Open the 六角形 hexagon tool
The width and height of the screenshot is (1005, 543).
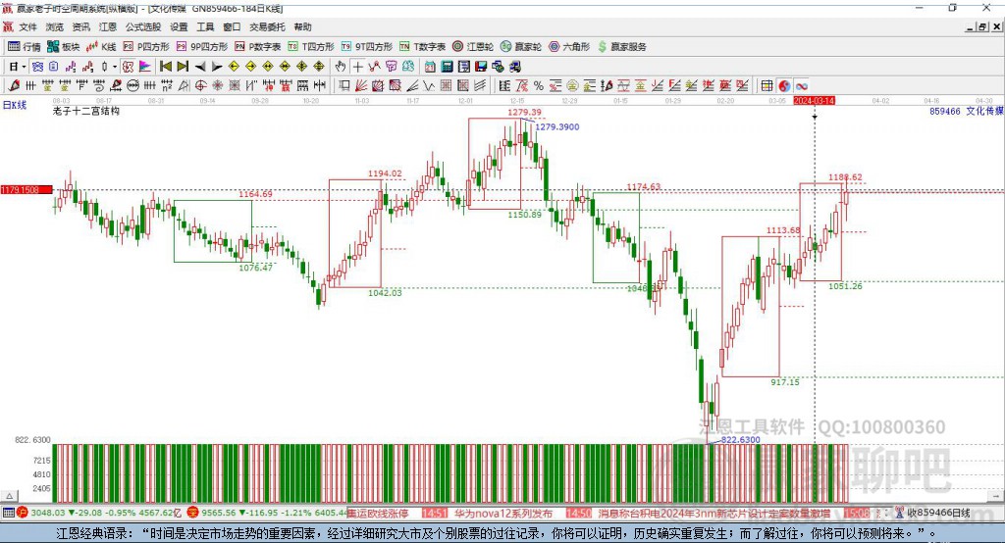(x=569, y=47)
